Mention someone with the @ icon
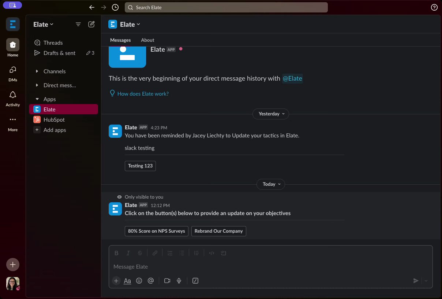The image size is (442, 299). click(x=151, y=281)
